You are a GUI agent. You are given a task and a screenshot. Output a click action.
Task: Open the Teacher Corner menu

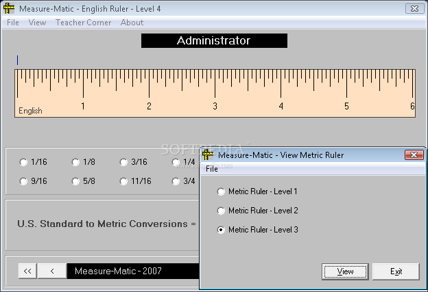83,23
